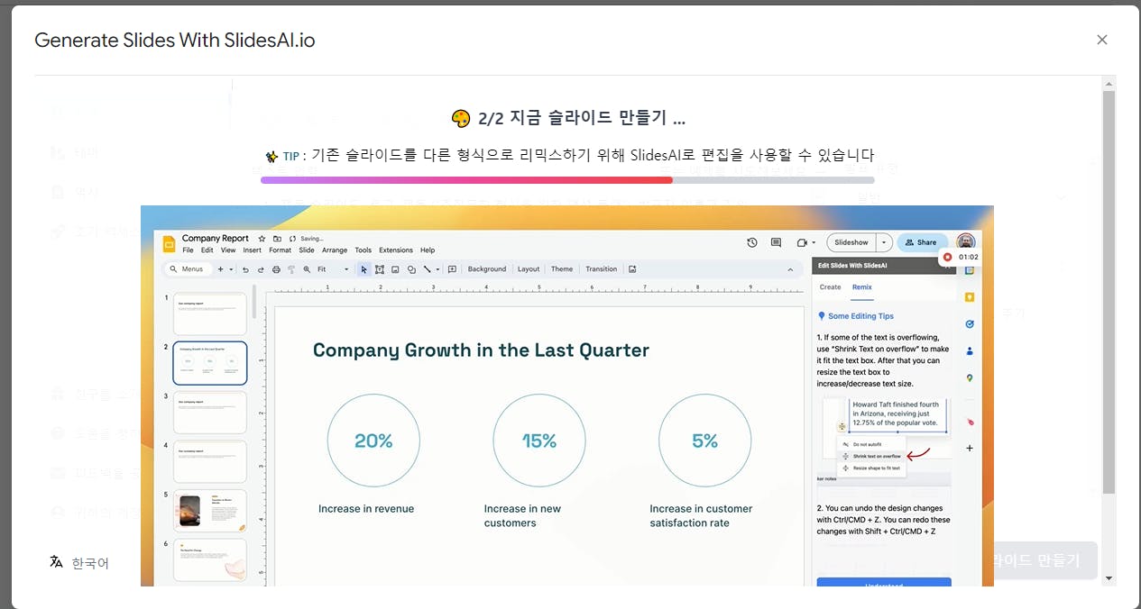Screen dimensions: 1141x609
Task: Click the slide generation progress bar
Action: click(x=566, y=180)
